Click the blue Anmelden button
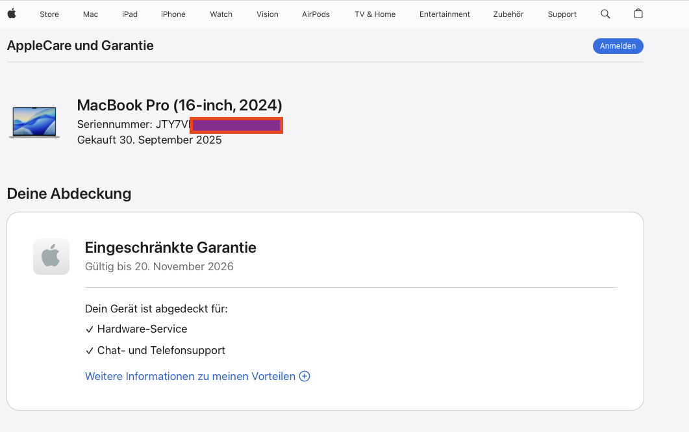The height and width of the screenshot is (432, 689). (x=618, y=46)
